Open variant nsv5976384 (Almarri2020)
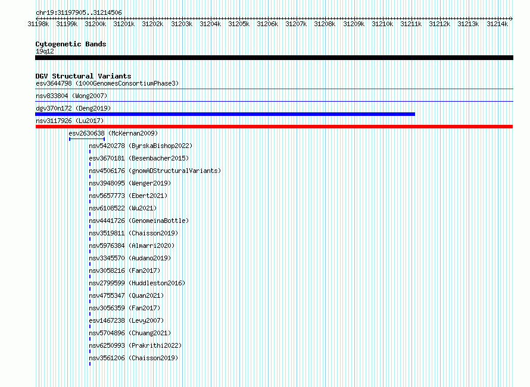Viewport: 530px width, 387px height. [x=132, y=246]
